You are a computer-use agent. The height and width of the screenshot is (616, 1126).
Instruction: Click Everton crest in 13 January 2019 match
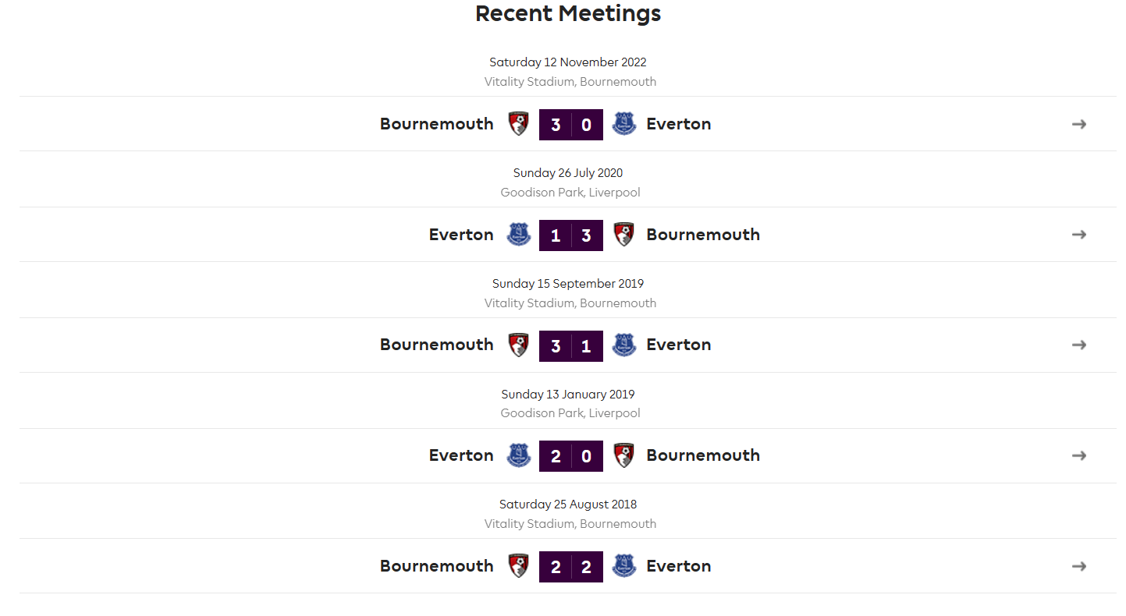point(519,455)
